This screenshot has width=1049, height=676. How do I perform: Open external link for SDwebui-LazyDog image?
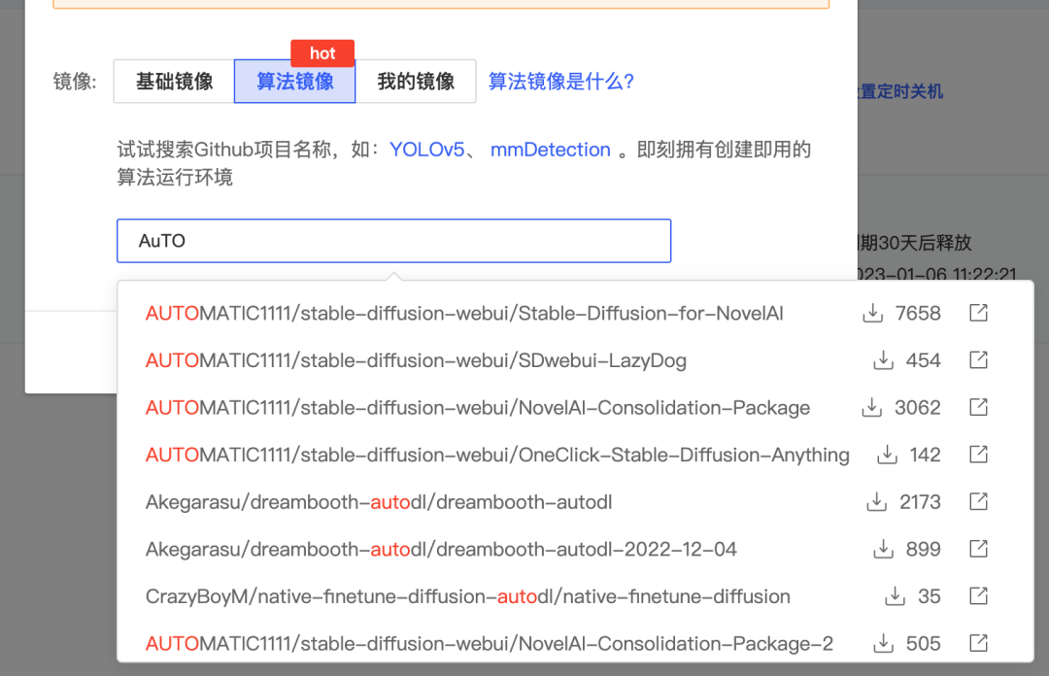[x=978, y=359]
